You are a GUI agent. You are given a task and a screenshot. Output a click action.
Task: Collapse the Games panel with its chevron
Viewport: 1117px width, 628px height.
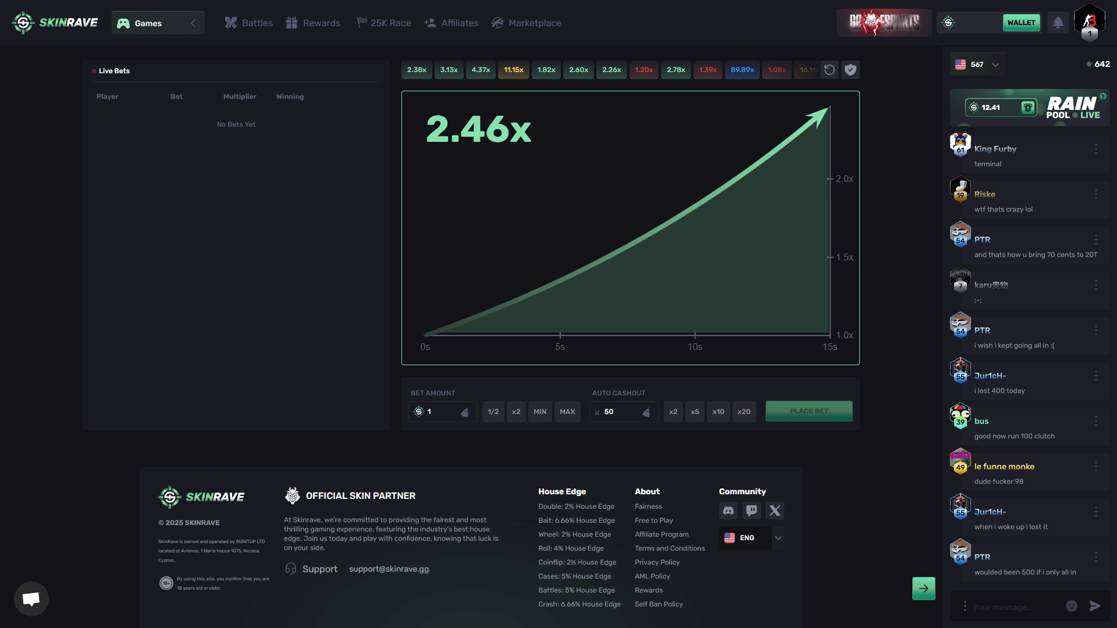click(193, 23)
